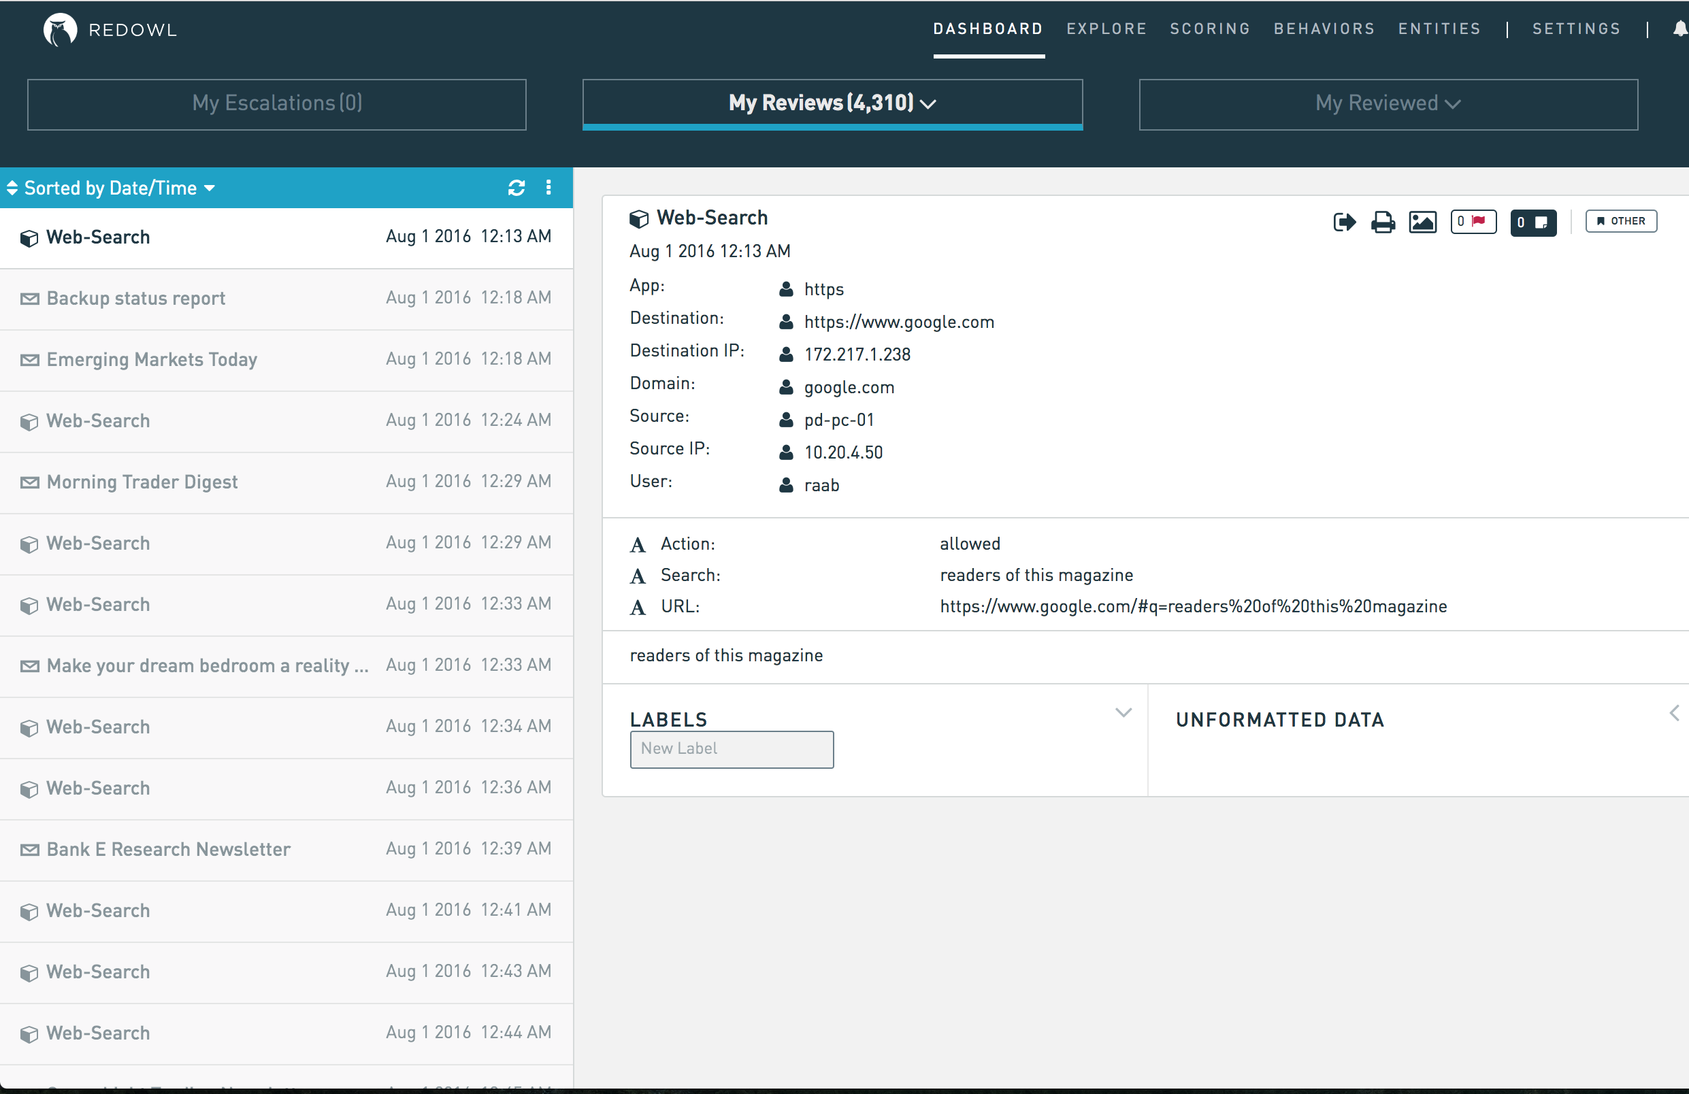Viewport: 1689px width, 1094px height.
Task: Click the image view icon
Action: 1422,222
